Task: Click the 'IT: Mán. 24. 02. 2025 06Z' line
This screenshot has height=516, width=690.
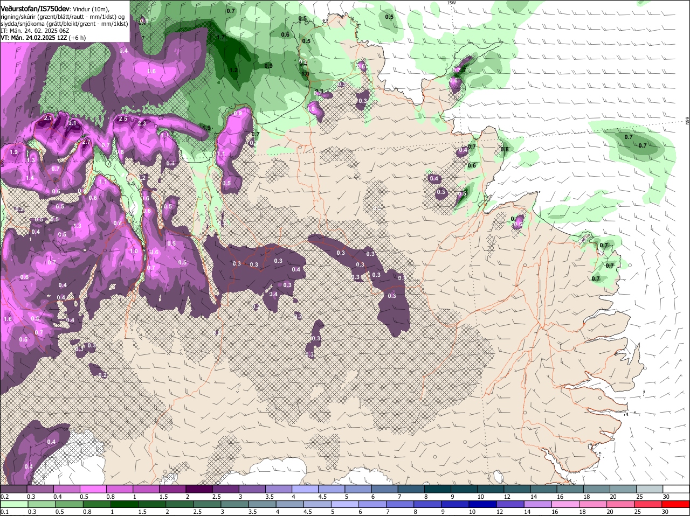Action: click(x=34, y=31)
